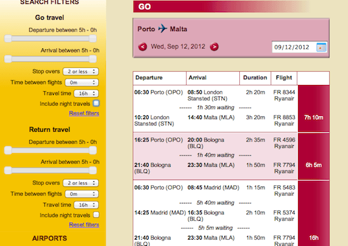
Task: Open the Go travel Travel time dropdown
Action: tap(86, 93)
